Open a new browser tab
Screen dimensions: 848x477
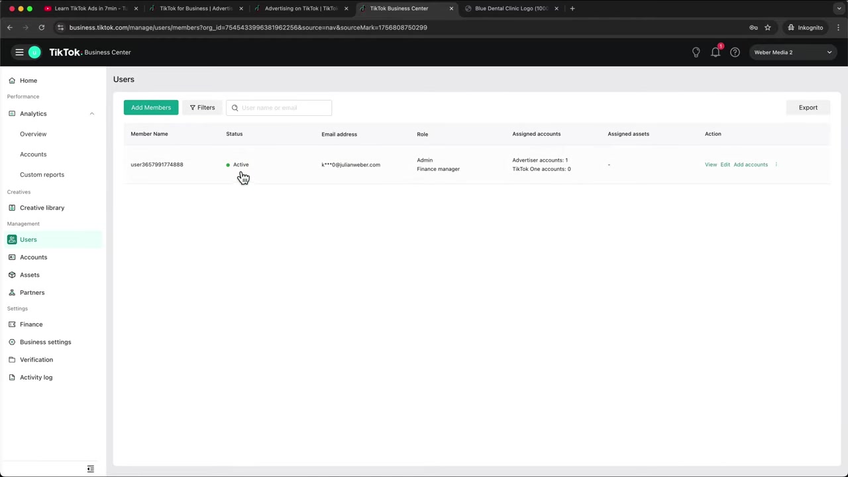[572, 9]
